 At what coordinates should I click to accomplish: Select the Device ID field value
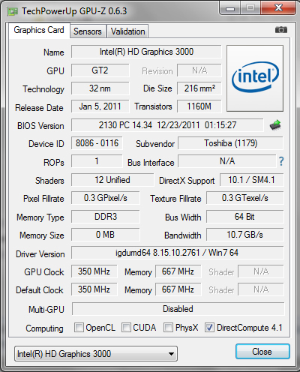97,143
